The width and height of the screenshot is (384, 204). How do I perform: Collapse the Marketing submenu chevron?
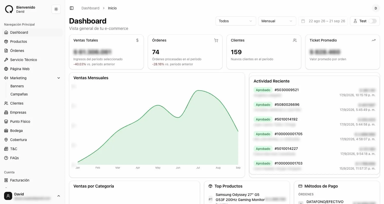coord(59,78)
